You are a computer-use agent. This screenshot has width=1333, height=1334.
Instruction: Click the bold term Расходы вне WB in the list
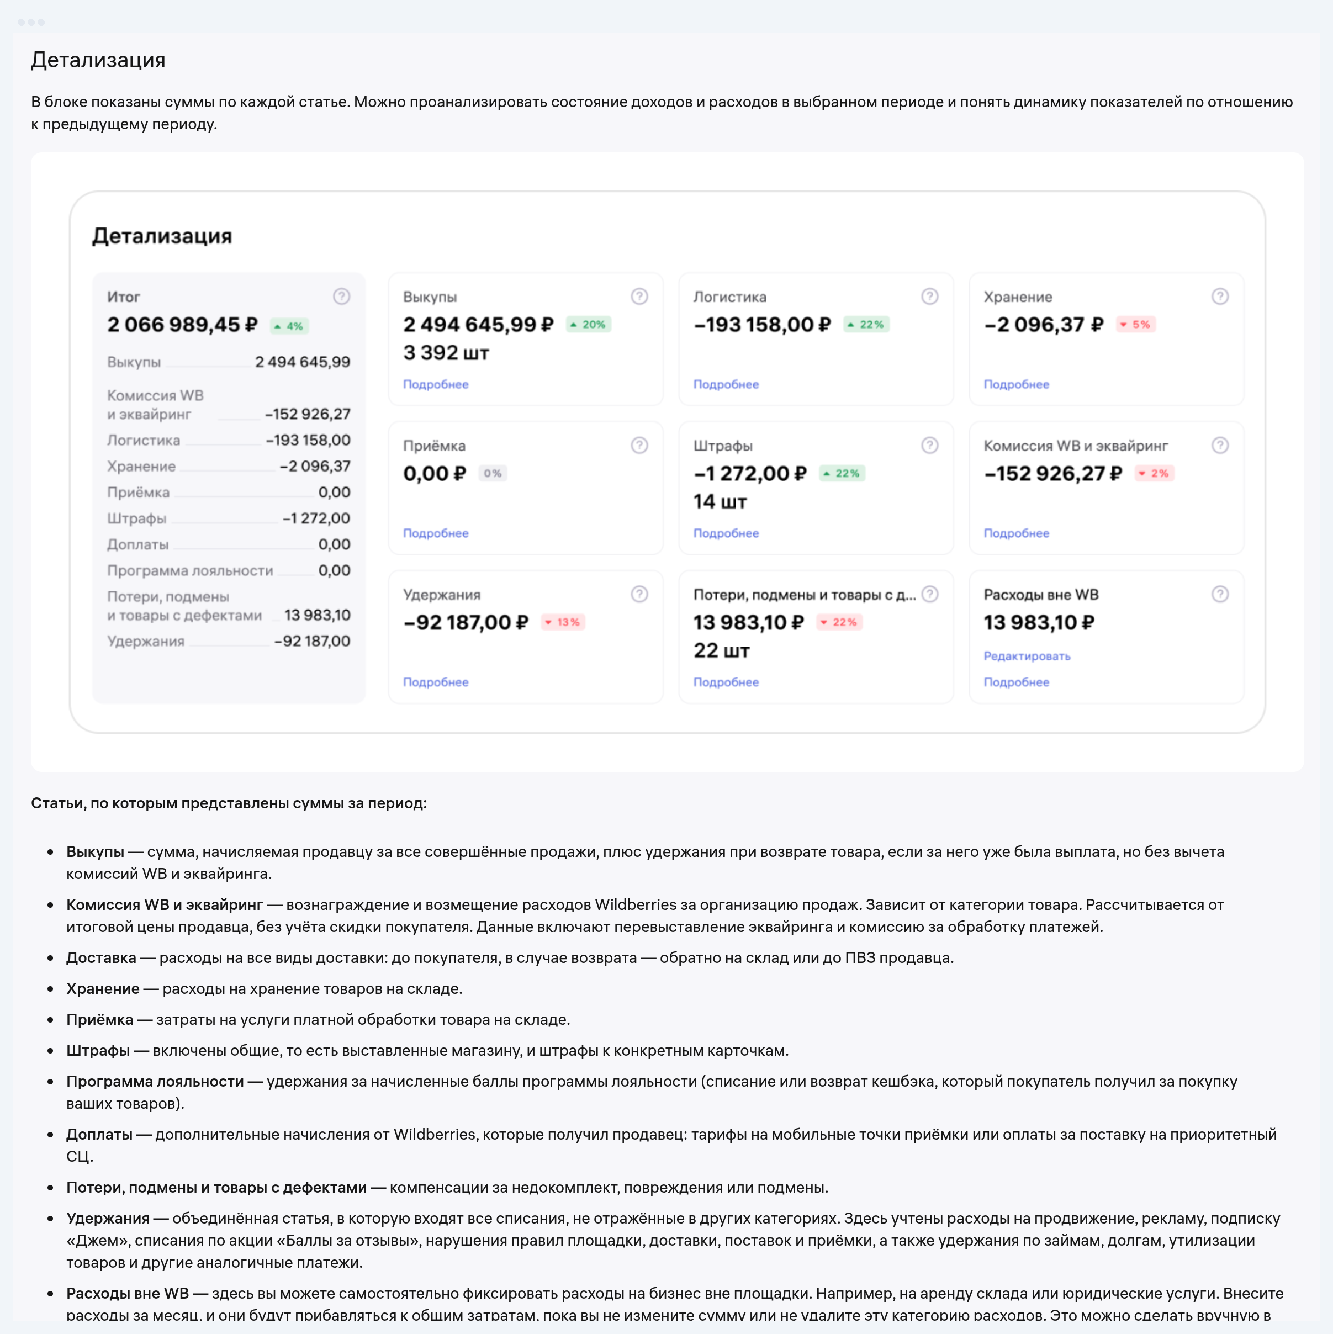(128, 1293)
